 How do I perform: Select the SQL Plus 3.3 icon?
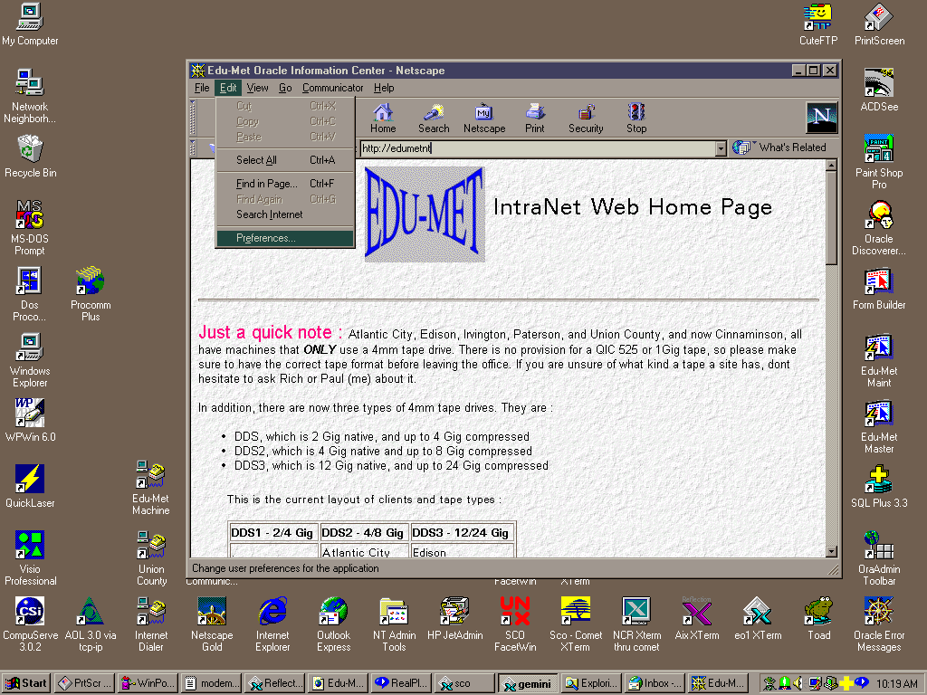(x=879, y=486)
